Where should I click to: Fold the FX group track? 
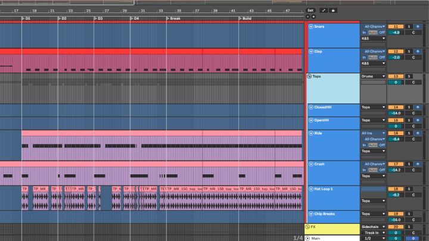[307, 227]
